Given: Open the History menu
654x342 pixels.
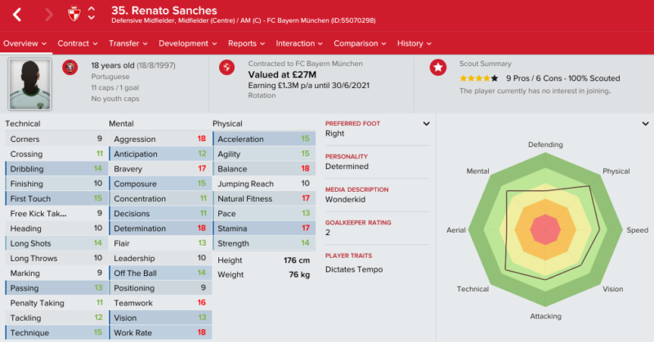Looking at the screenshot, I should (x=414, y=43).
